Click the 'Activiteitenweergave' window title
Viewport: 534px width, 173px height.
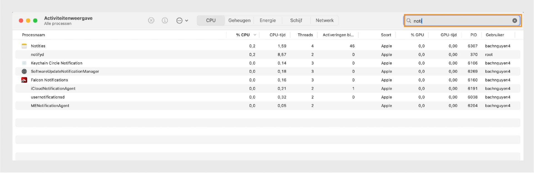click(68, 18)
